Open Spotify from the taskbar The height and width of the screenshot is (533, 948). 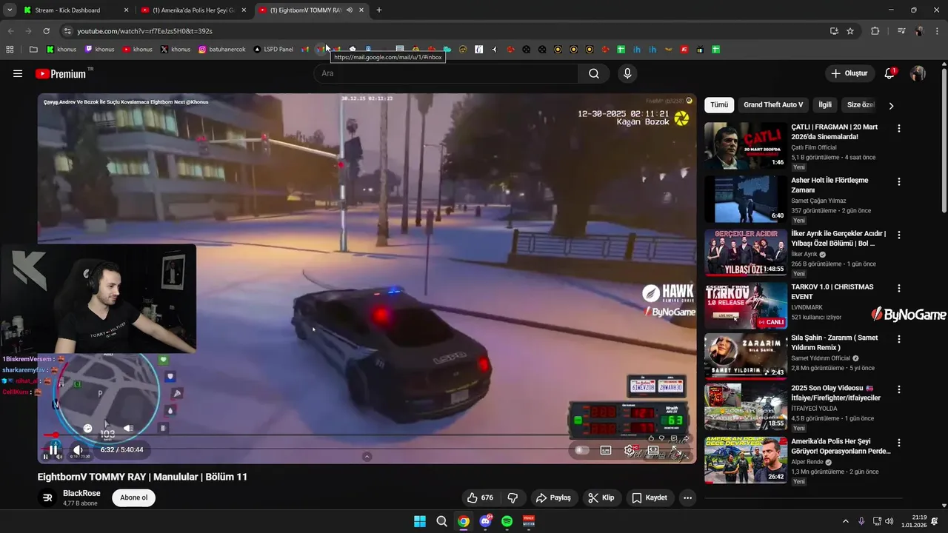coord(507,521)
